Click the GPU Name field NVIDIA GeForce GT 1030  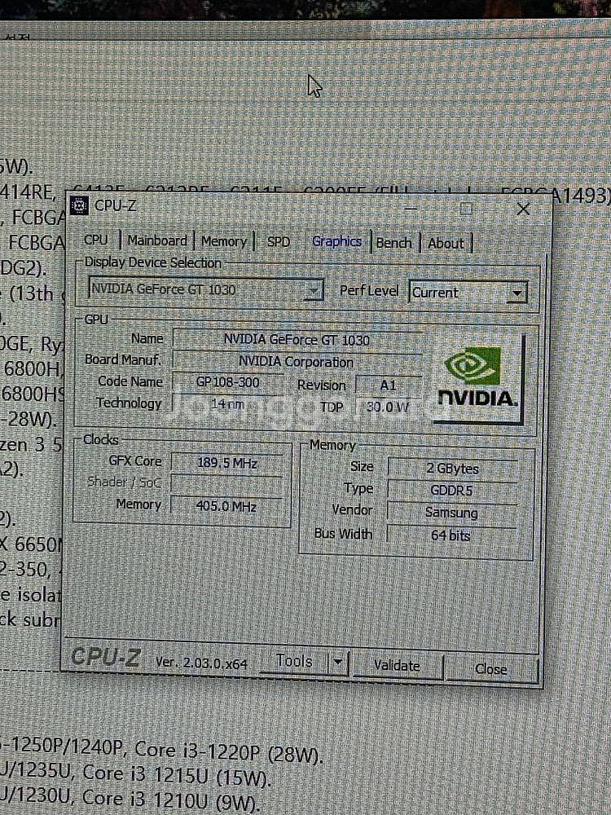(297, 340)
